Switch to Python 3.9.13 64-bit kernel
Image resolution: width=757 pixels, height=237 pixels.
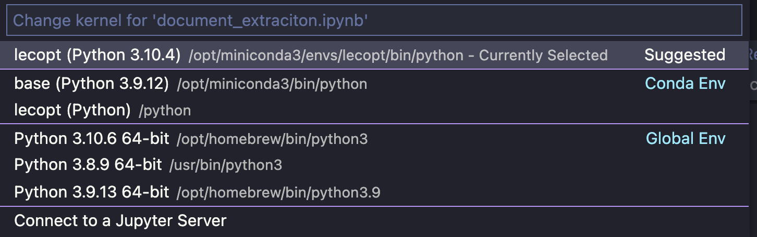click(x=374, y=193)
